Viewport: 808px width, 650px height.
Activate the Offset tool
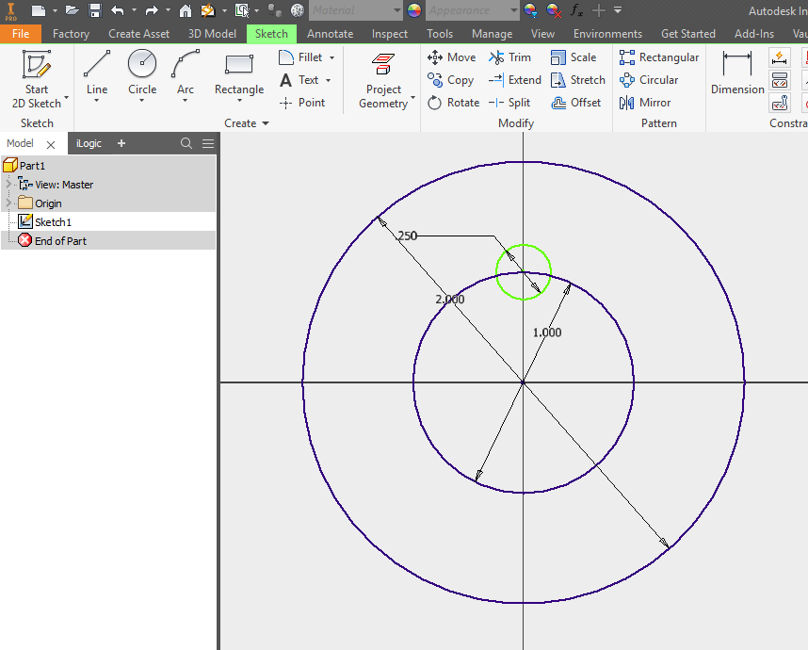pyautogui.click(x=575, y=103)
